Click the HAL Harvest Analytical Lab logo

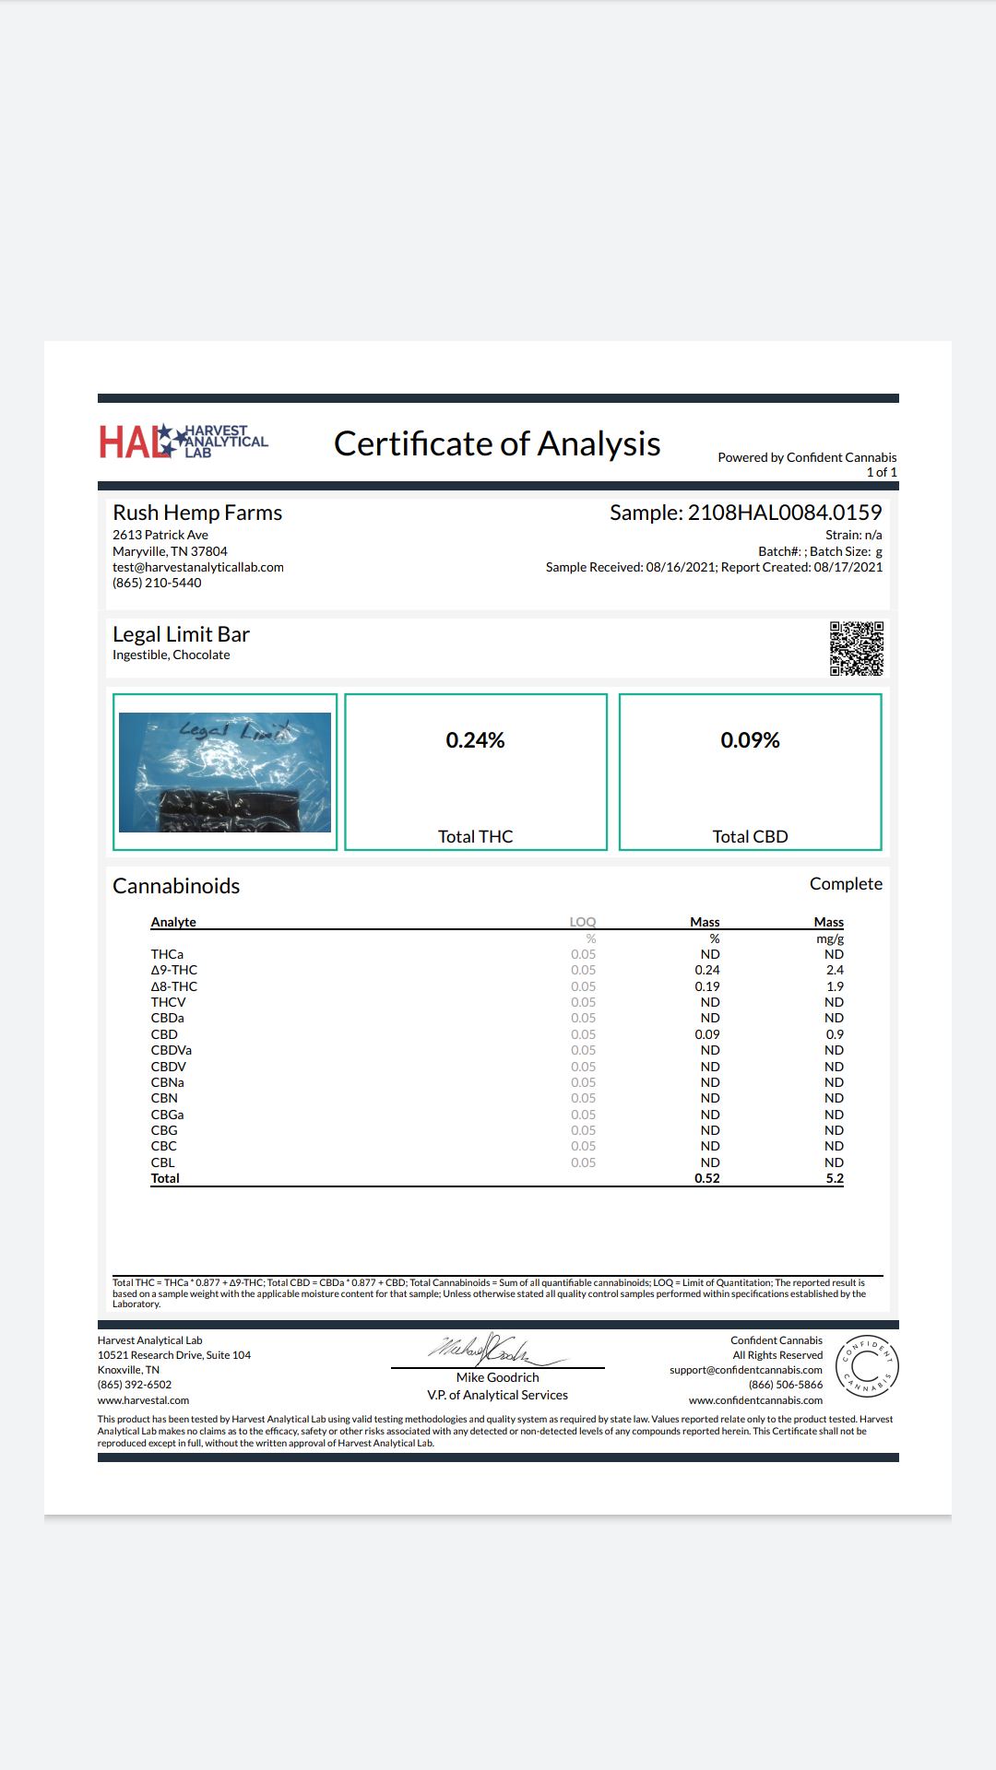(184, 442)
